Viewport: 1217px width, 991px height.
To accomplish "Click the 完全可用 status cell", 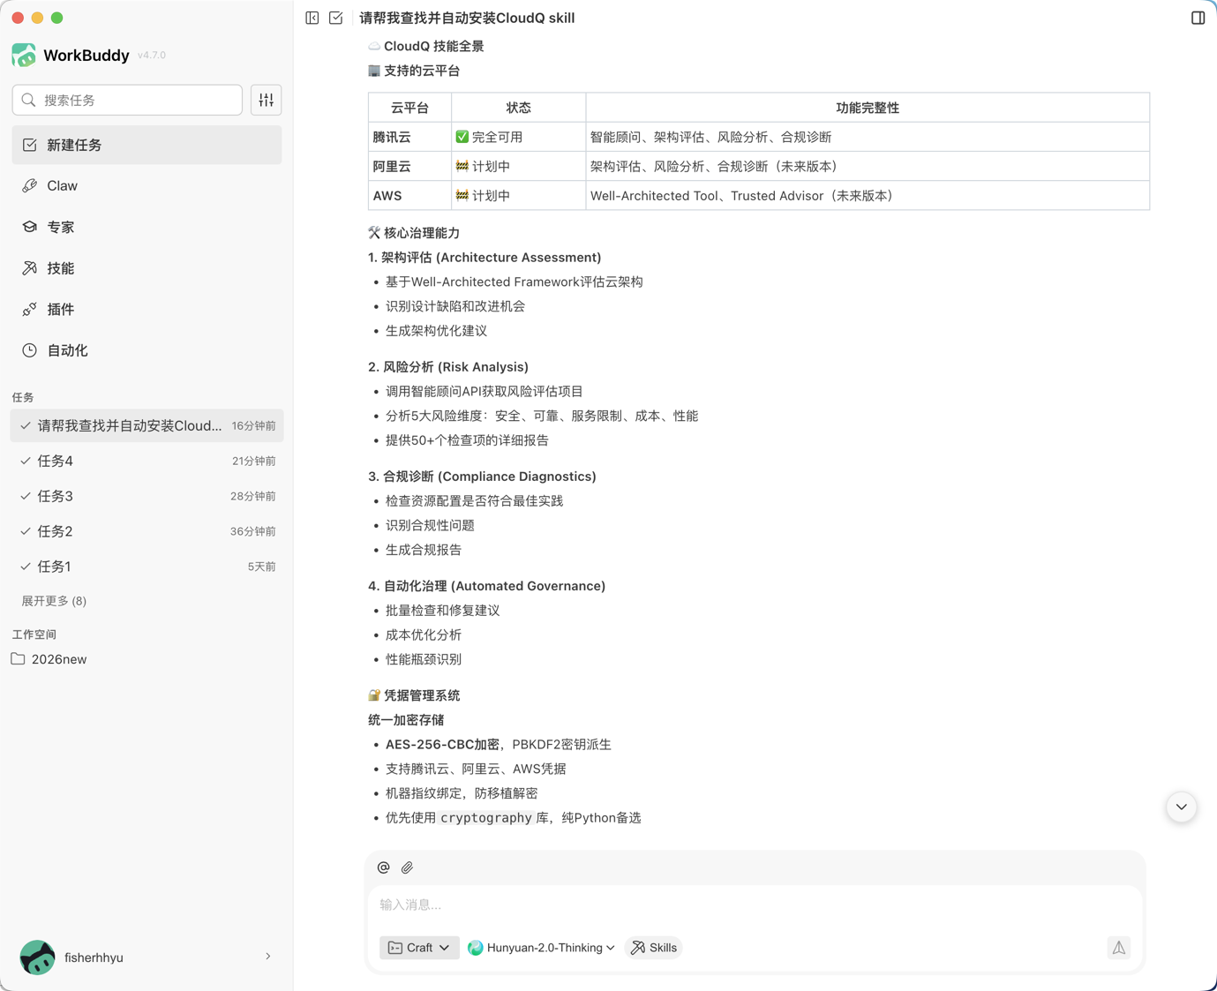I will click(x=518, y=137).
